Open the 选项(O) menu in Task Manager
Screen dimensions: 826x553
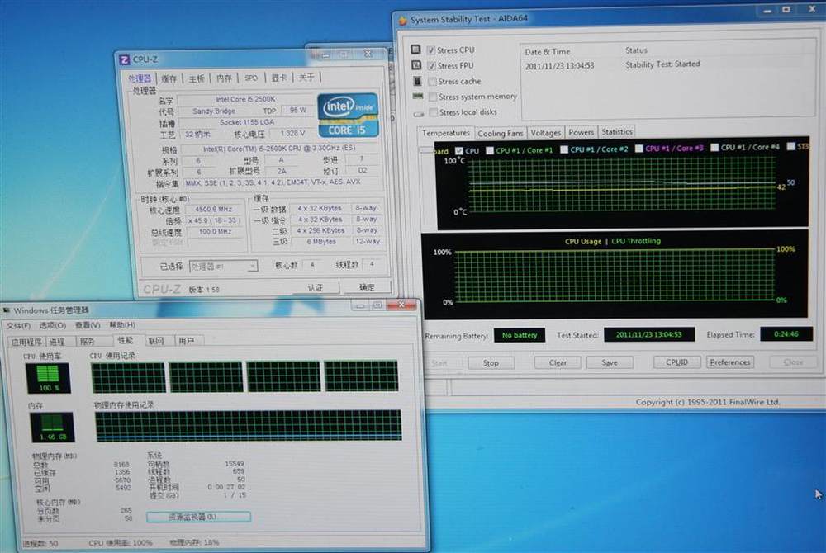click(x=53, y=325)
